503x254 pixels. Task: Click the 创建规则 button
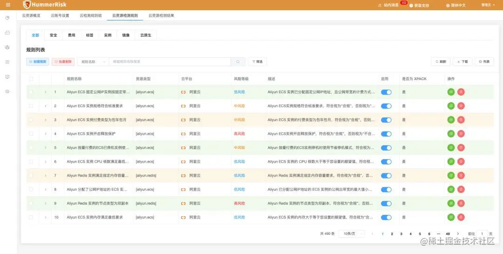tap(38, 62)
